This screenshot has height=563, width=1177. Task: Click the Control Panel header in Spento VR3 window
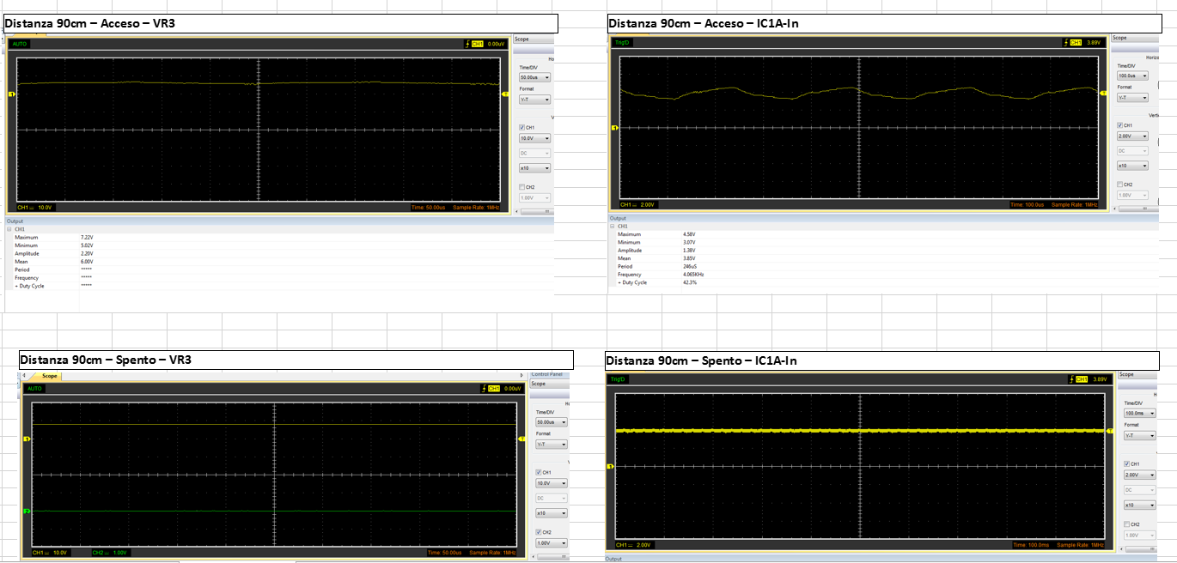548,374
